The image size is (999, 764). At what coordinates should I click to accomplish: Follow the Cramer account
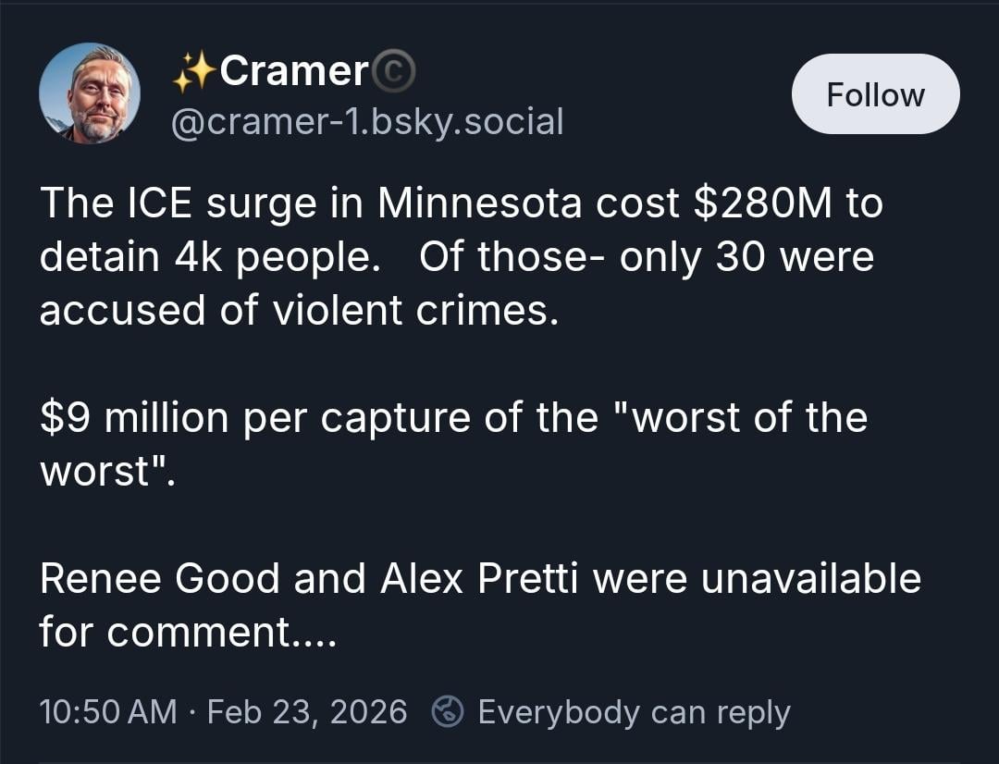(x=875, y=94)
